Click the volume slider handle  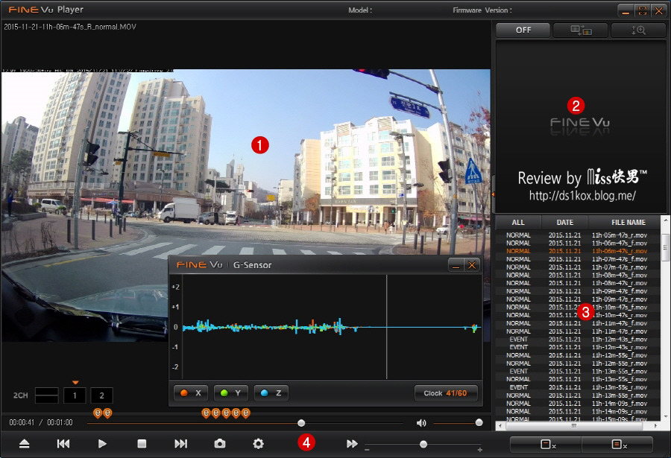coord(479,422)
